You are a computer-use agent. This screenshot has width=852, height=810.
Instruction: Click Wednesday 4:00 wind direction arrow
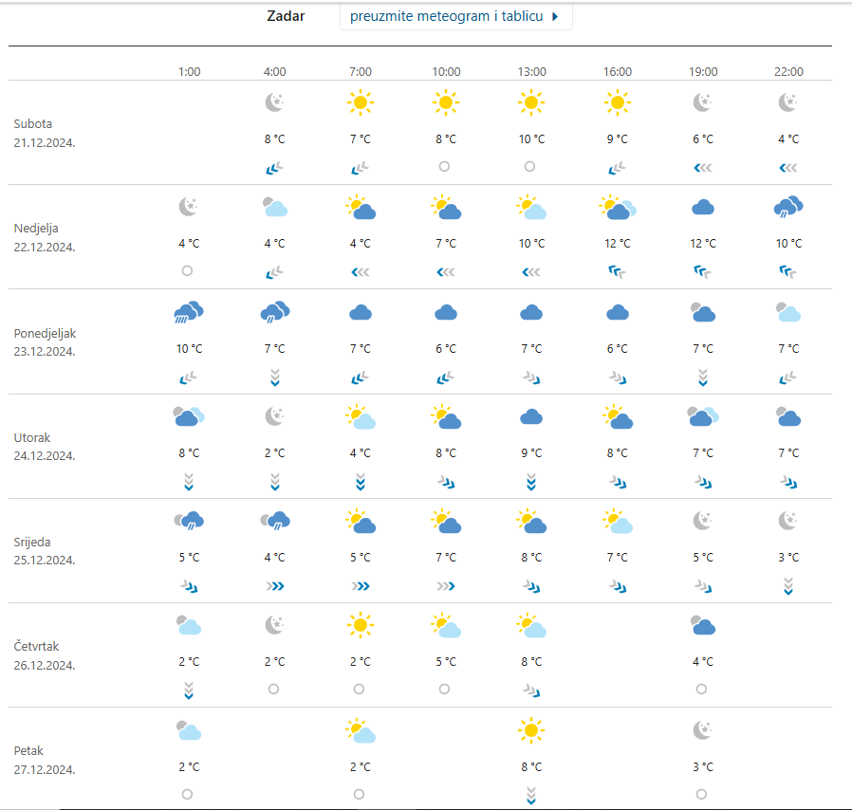[274, 586]
